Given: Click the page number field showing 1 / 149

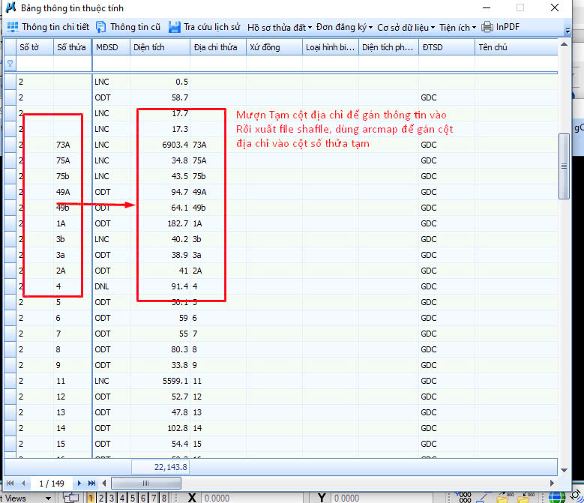Looking at the screenshot, I should tap(52, 484).
